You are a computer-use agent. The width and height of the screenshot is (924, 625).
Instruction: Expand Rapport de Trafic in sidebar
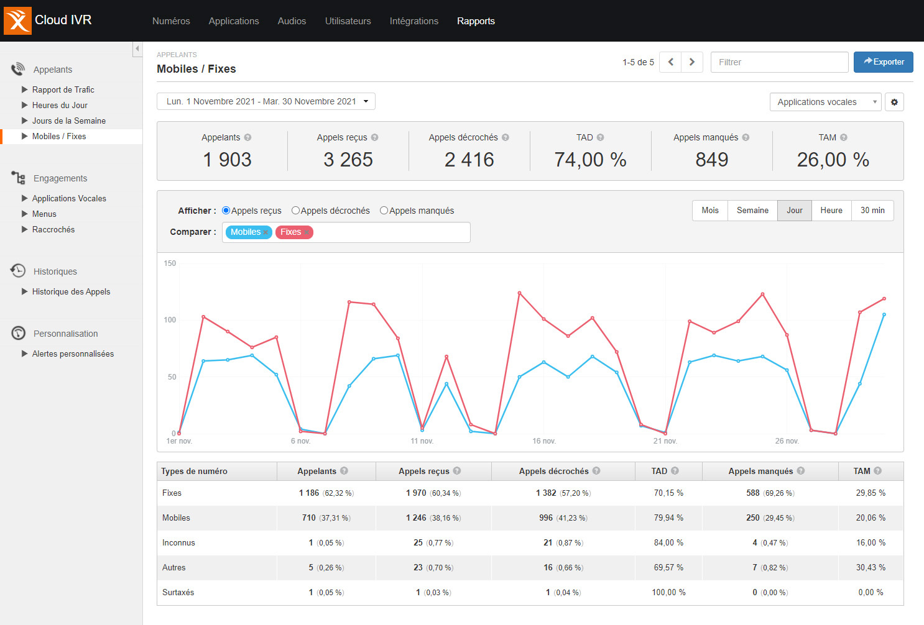(63, 89)
